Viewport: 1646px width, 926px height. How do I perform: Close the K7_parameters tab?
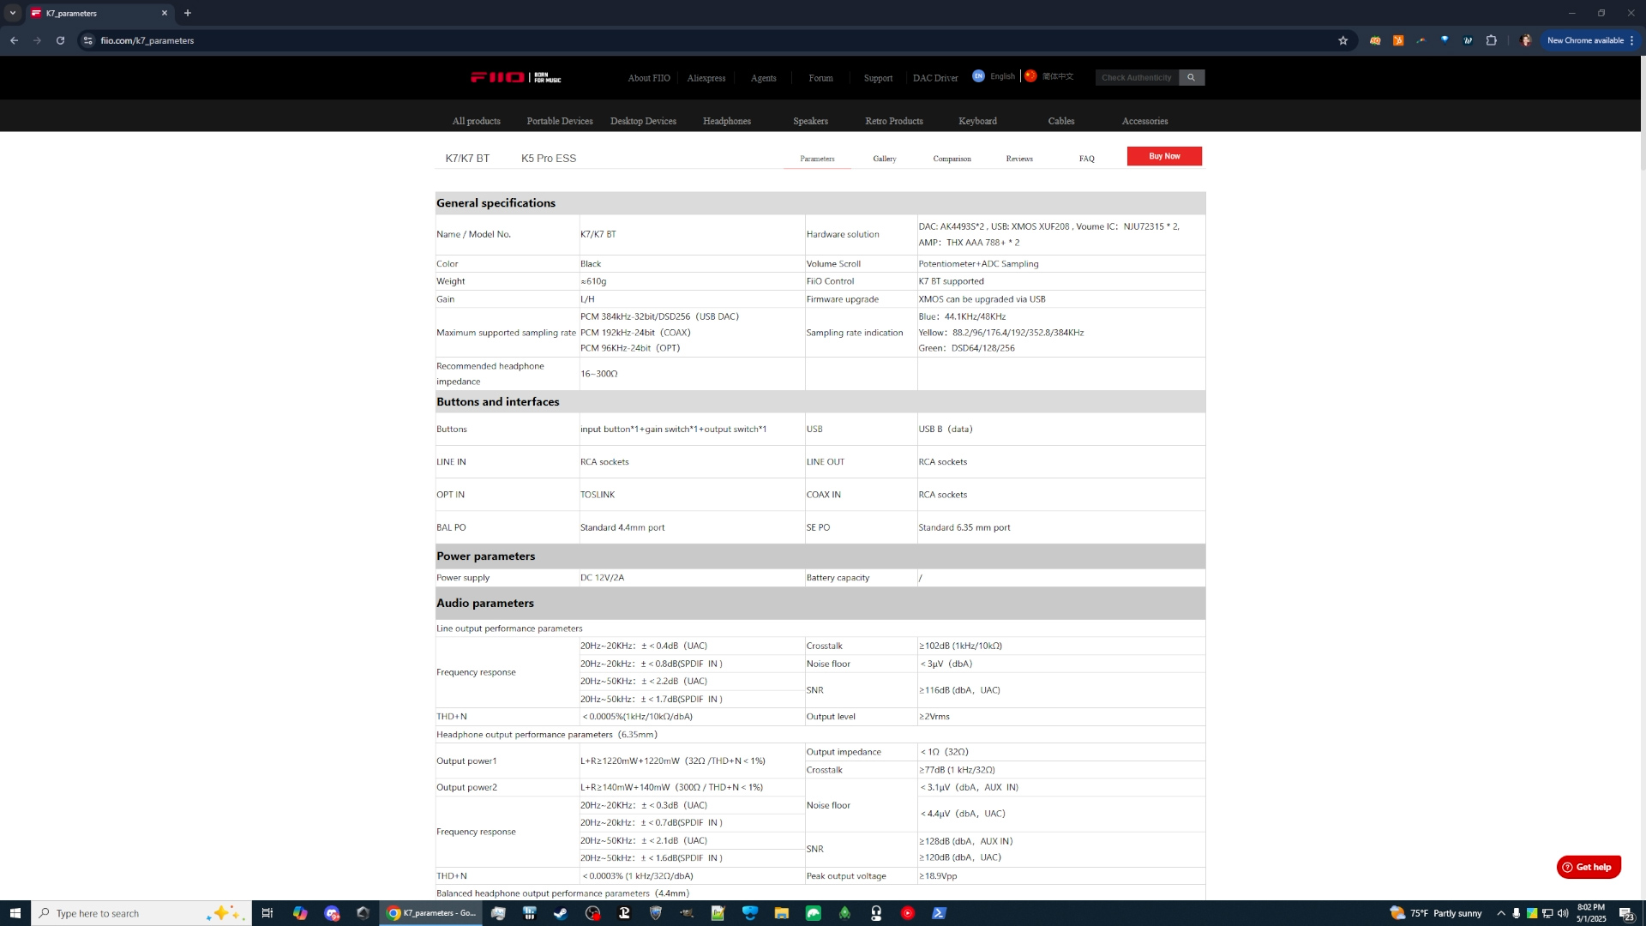coord(165,13)
